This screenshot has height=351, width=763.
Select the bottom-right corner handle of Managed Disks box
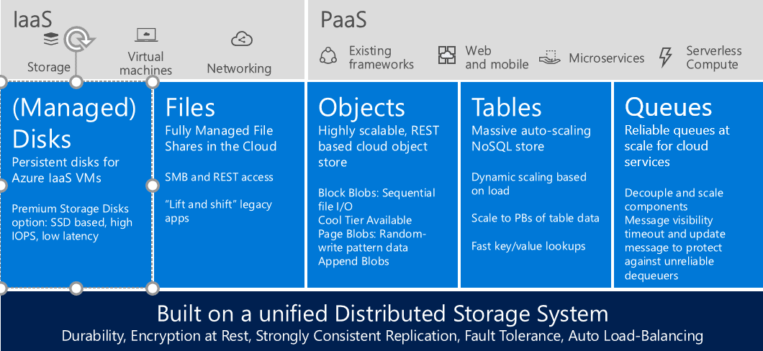[x=153, y=288]
